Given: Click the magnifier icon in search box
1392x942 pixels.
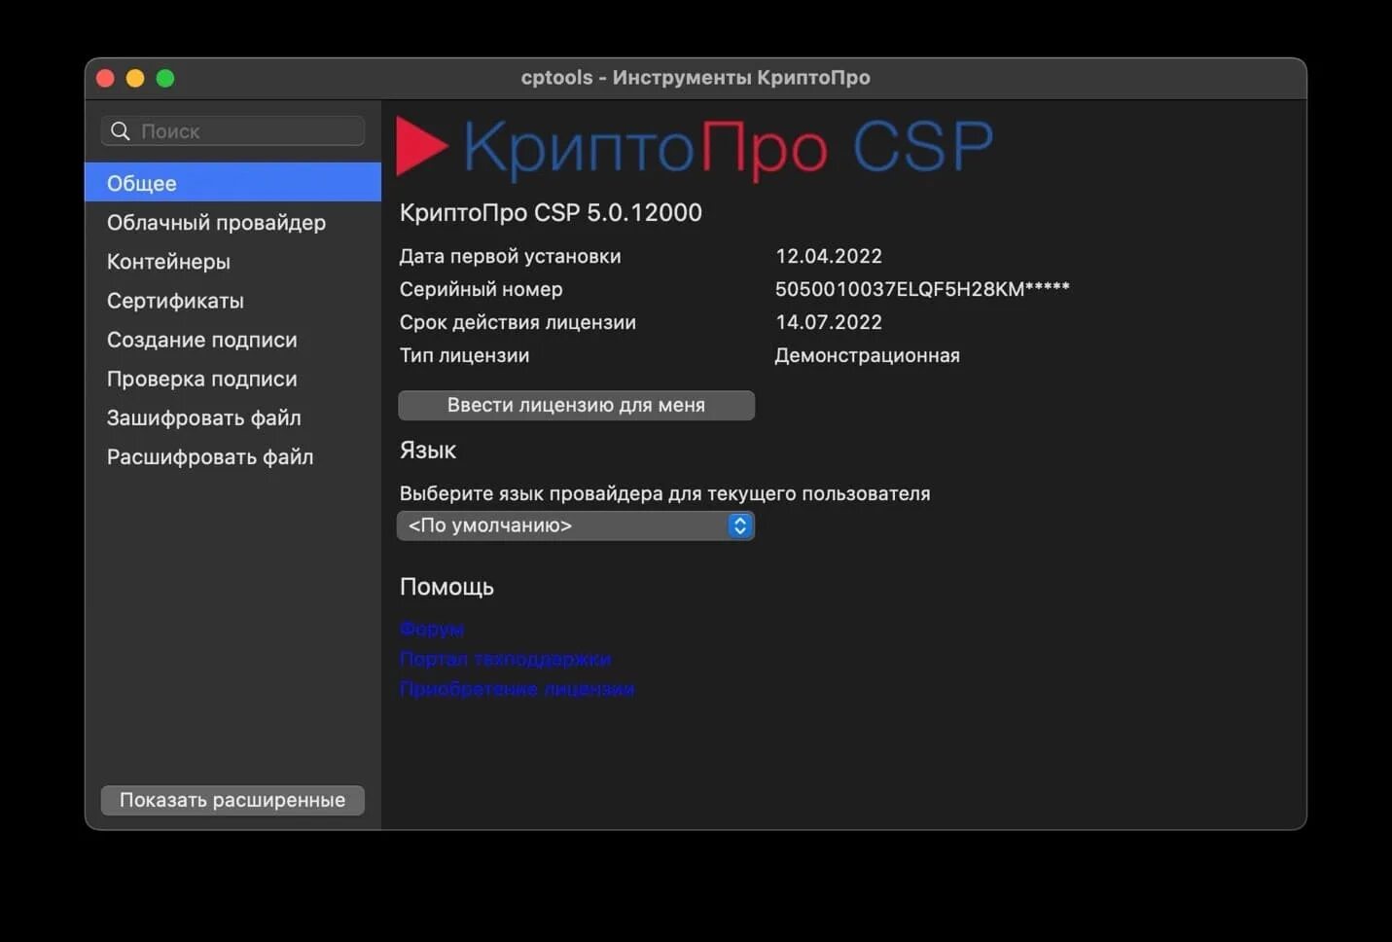Looking at the screenshot, I should click(121, 130).
